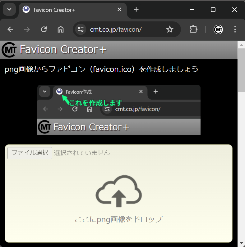Open the browser home page
Viewport: 245px width, 247px height.
pyautogui.click(x=60, y=29)
